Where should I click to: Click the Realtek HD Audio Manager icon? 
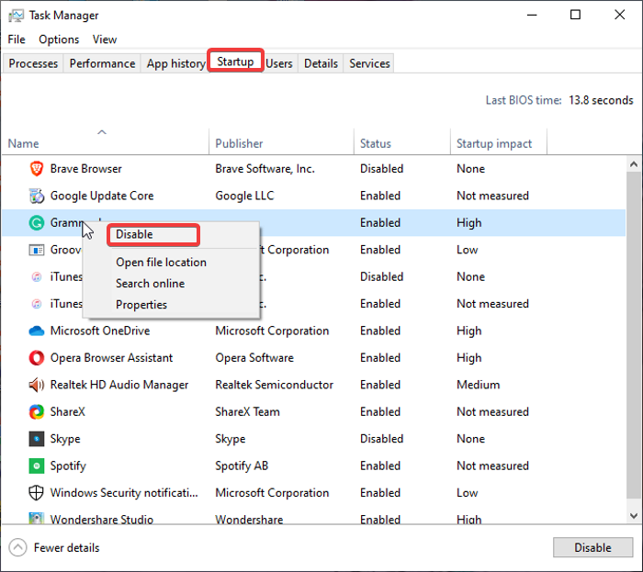pyautogui.click(x=37, y=385)
